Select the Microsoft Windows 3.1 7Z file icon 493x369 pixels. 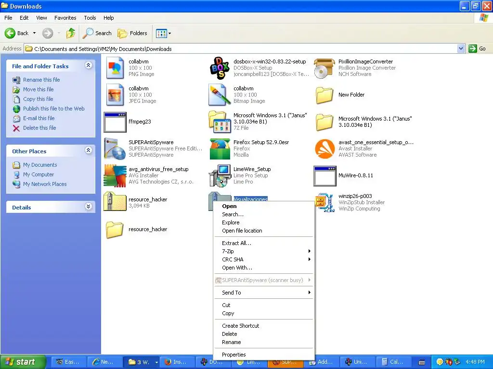click(220, 122)
